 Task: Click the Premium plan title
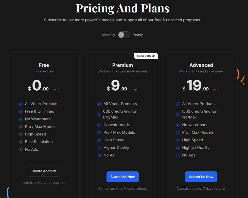(122, 65)
